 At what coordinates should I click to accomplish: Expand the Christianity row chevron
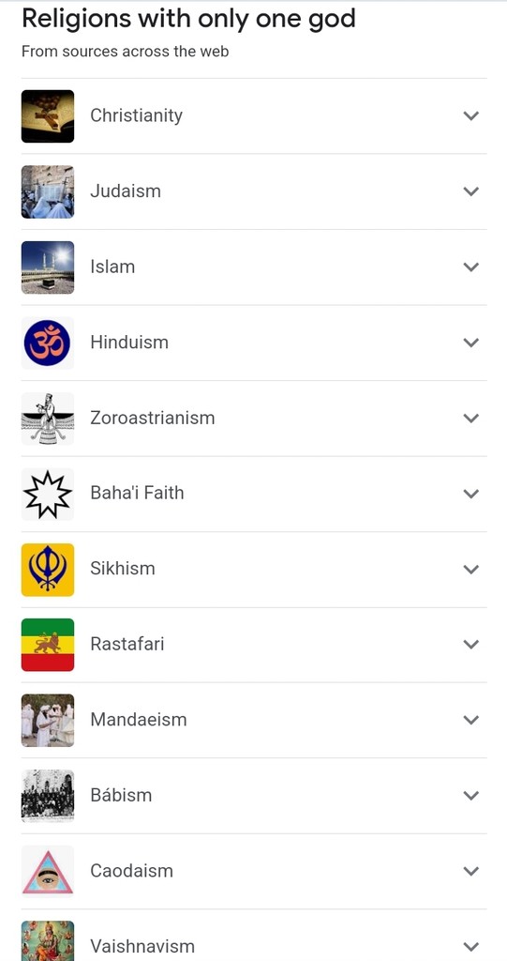click(470, 115)
